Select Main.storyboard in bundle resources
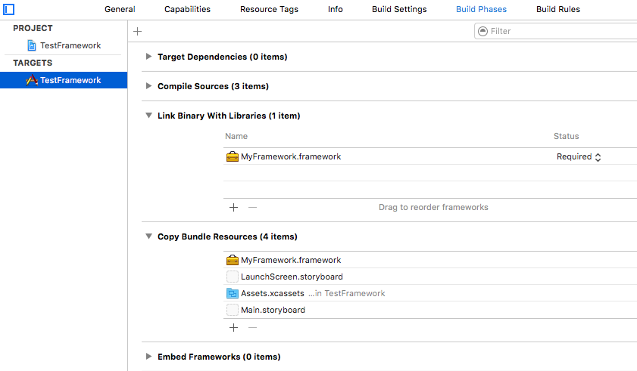The height and width of the screenshot is (371, 637). (x=273, y=310)
